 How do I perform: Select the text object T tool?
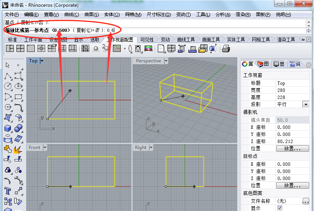(x=7, y=191)
